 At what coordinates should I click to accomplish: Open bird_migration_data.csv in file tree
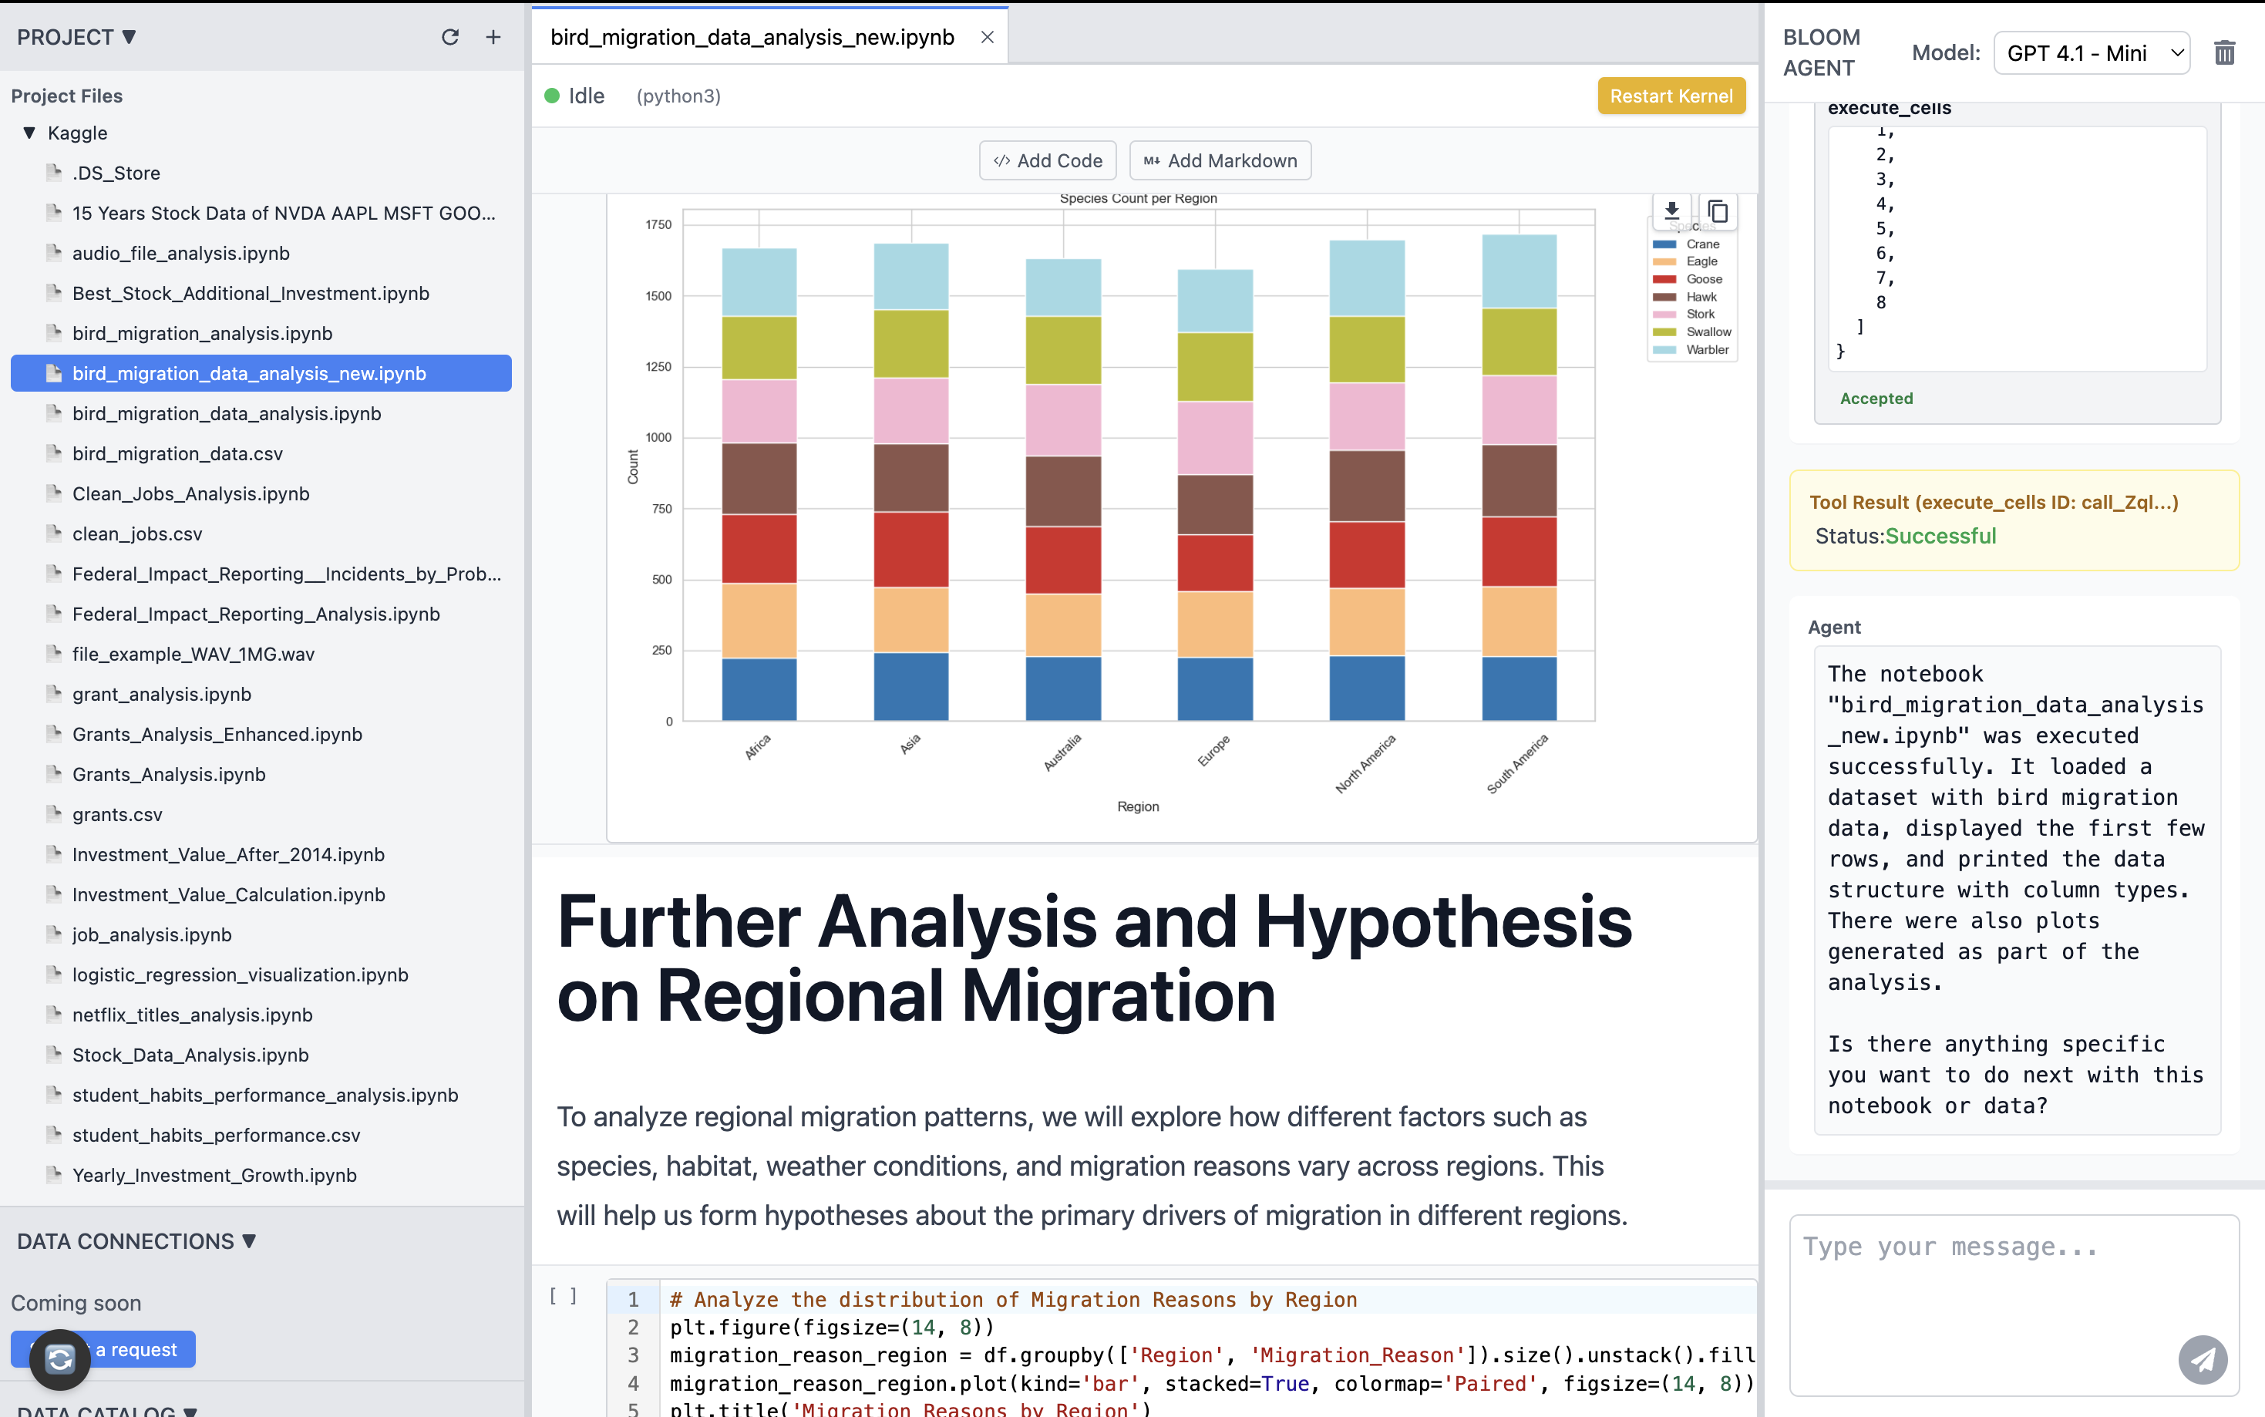tap(177, 453)
